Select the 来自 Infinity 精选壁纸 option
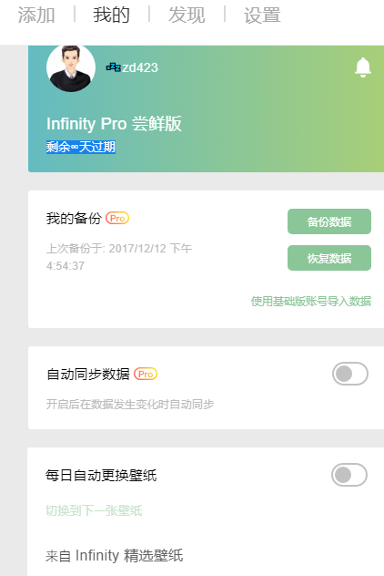This screenshot has width=384, height=576. coord(114,555)
